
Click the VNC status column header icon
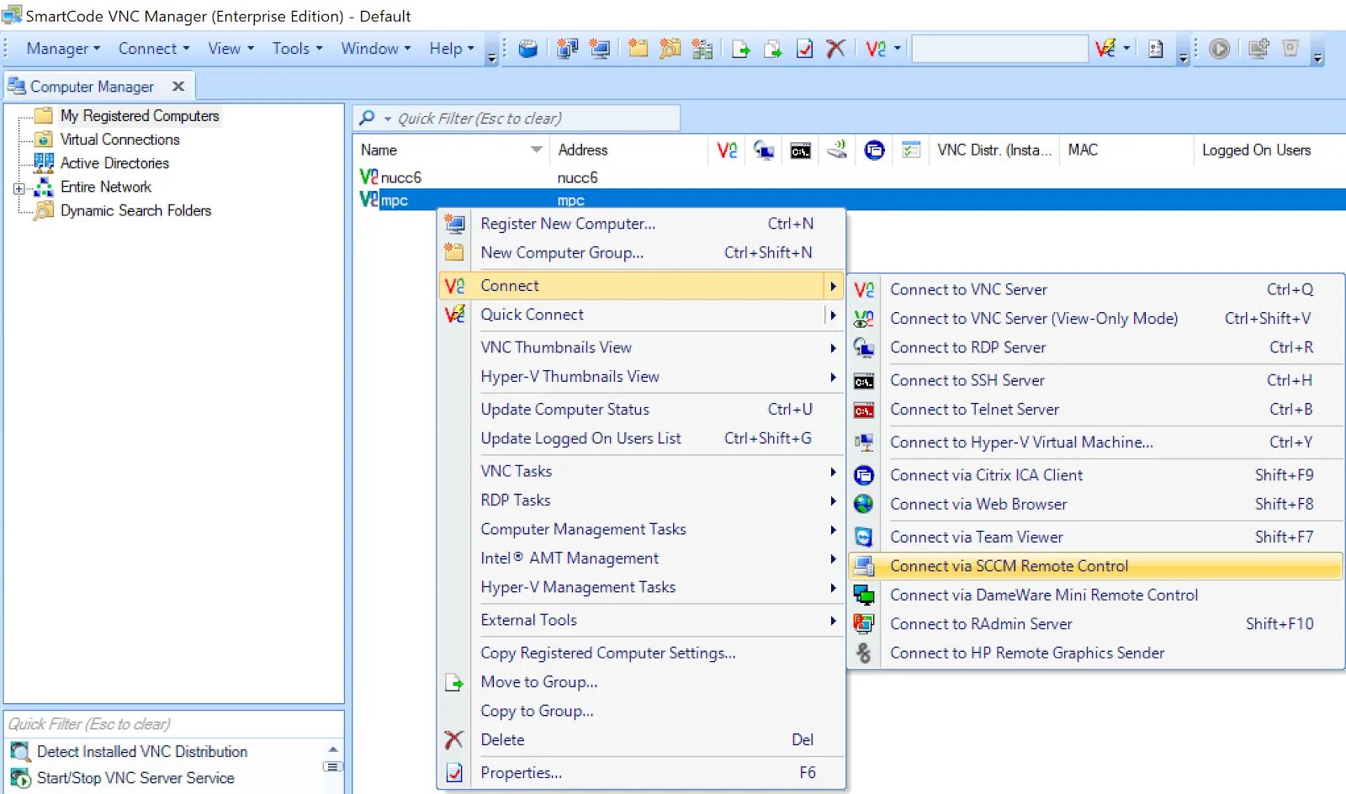727,150
